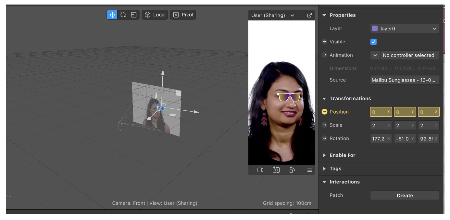
Task: Expand the Enable For section
Action: (324, 155)
